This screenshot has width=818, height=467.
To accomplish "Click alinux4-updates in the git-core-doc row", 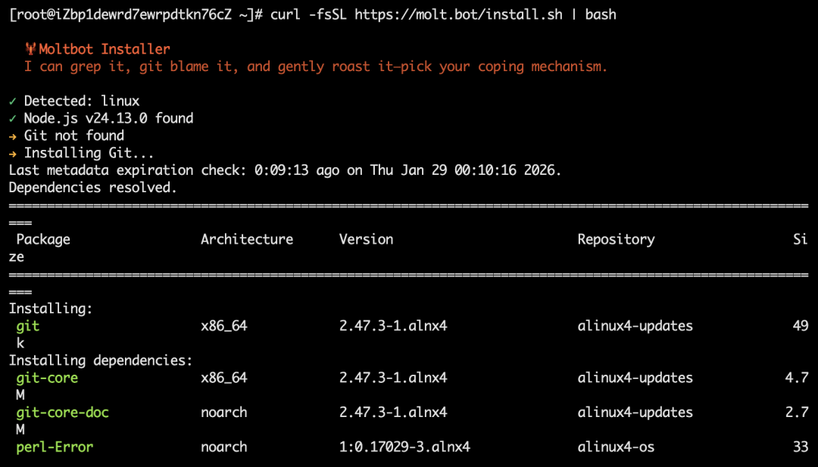I will pyautogui.click(x=635, y=413).
